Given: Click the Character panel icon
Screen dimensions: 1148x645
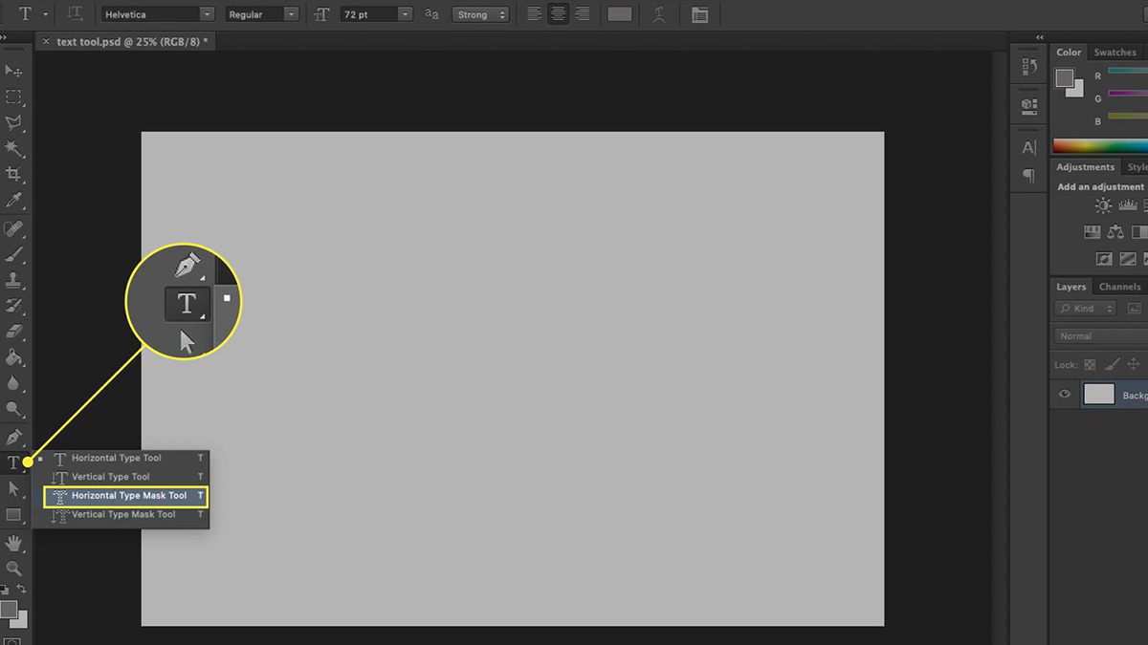Looking at the screenshot, I should pyautogui.click(x=1028, y=147).
